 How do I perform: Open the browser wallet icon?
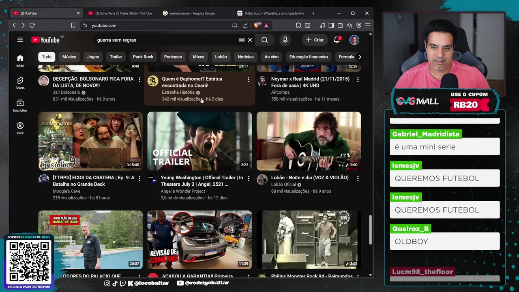tap(340, 25)
